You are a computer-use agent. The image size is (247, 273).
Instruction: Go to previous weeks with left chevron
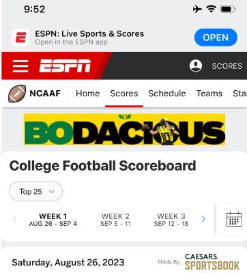pyautogui.click(x=14, y=219)
